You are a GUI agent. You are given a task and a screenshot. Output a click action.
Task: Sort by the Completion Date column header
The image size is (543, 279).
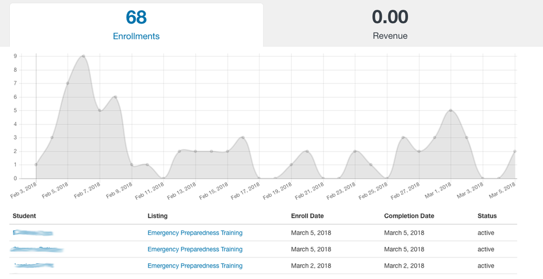[409, 216]
